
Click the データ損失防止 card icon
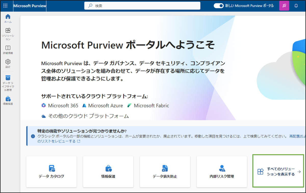[x=165, y=168]
